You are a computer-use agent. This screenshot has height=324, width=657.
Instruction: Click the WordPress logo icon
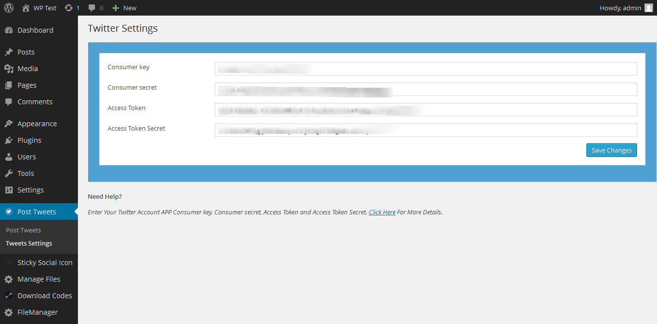click(9, 8)
